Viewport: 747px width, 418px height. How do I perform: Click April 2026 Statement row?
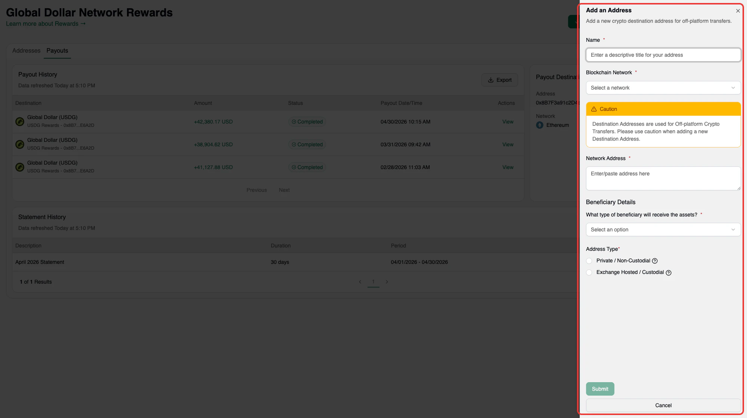click(295, 262)
